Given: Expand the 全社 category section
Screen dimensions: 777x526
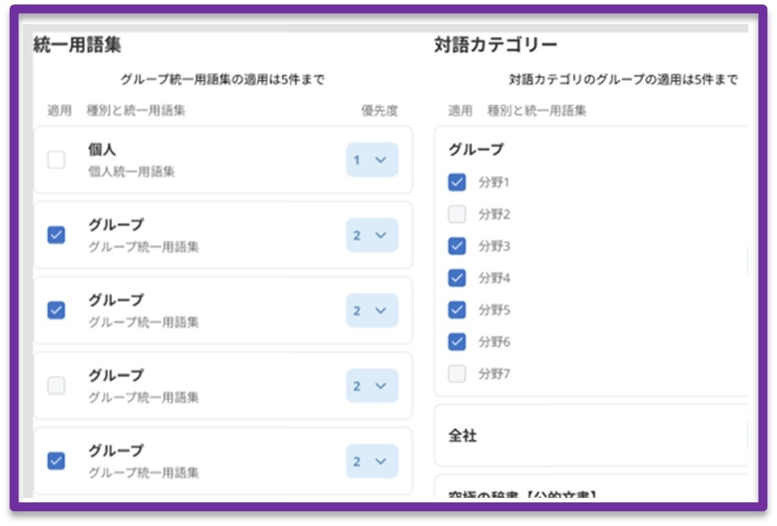Looking at the screenshot, I should (591, 436).
